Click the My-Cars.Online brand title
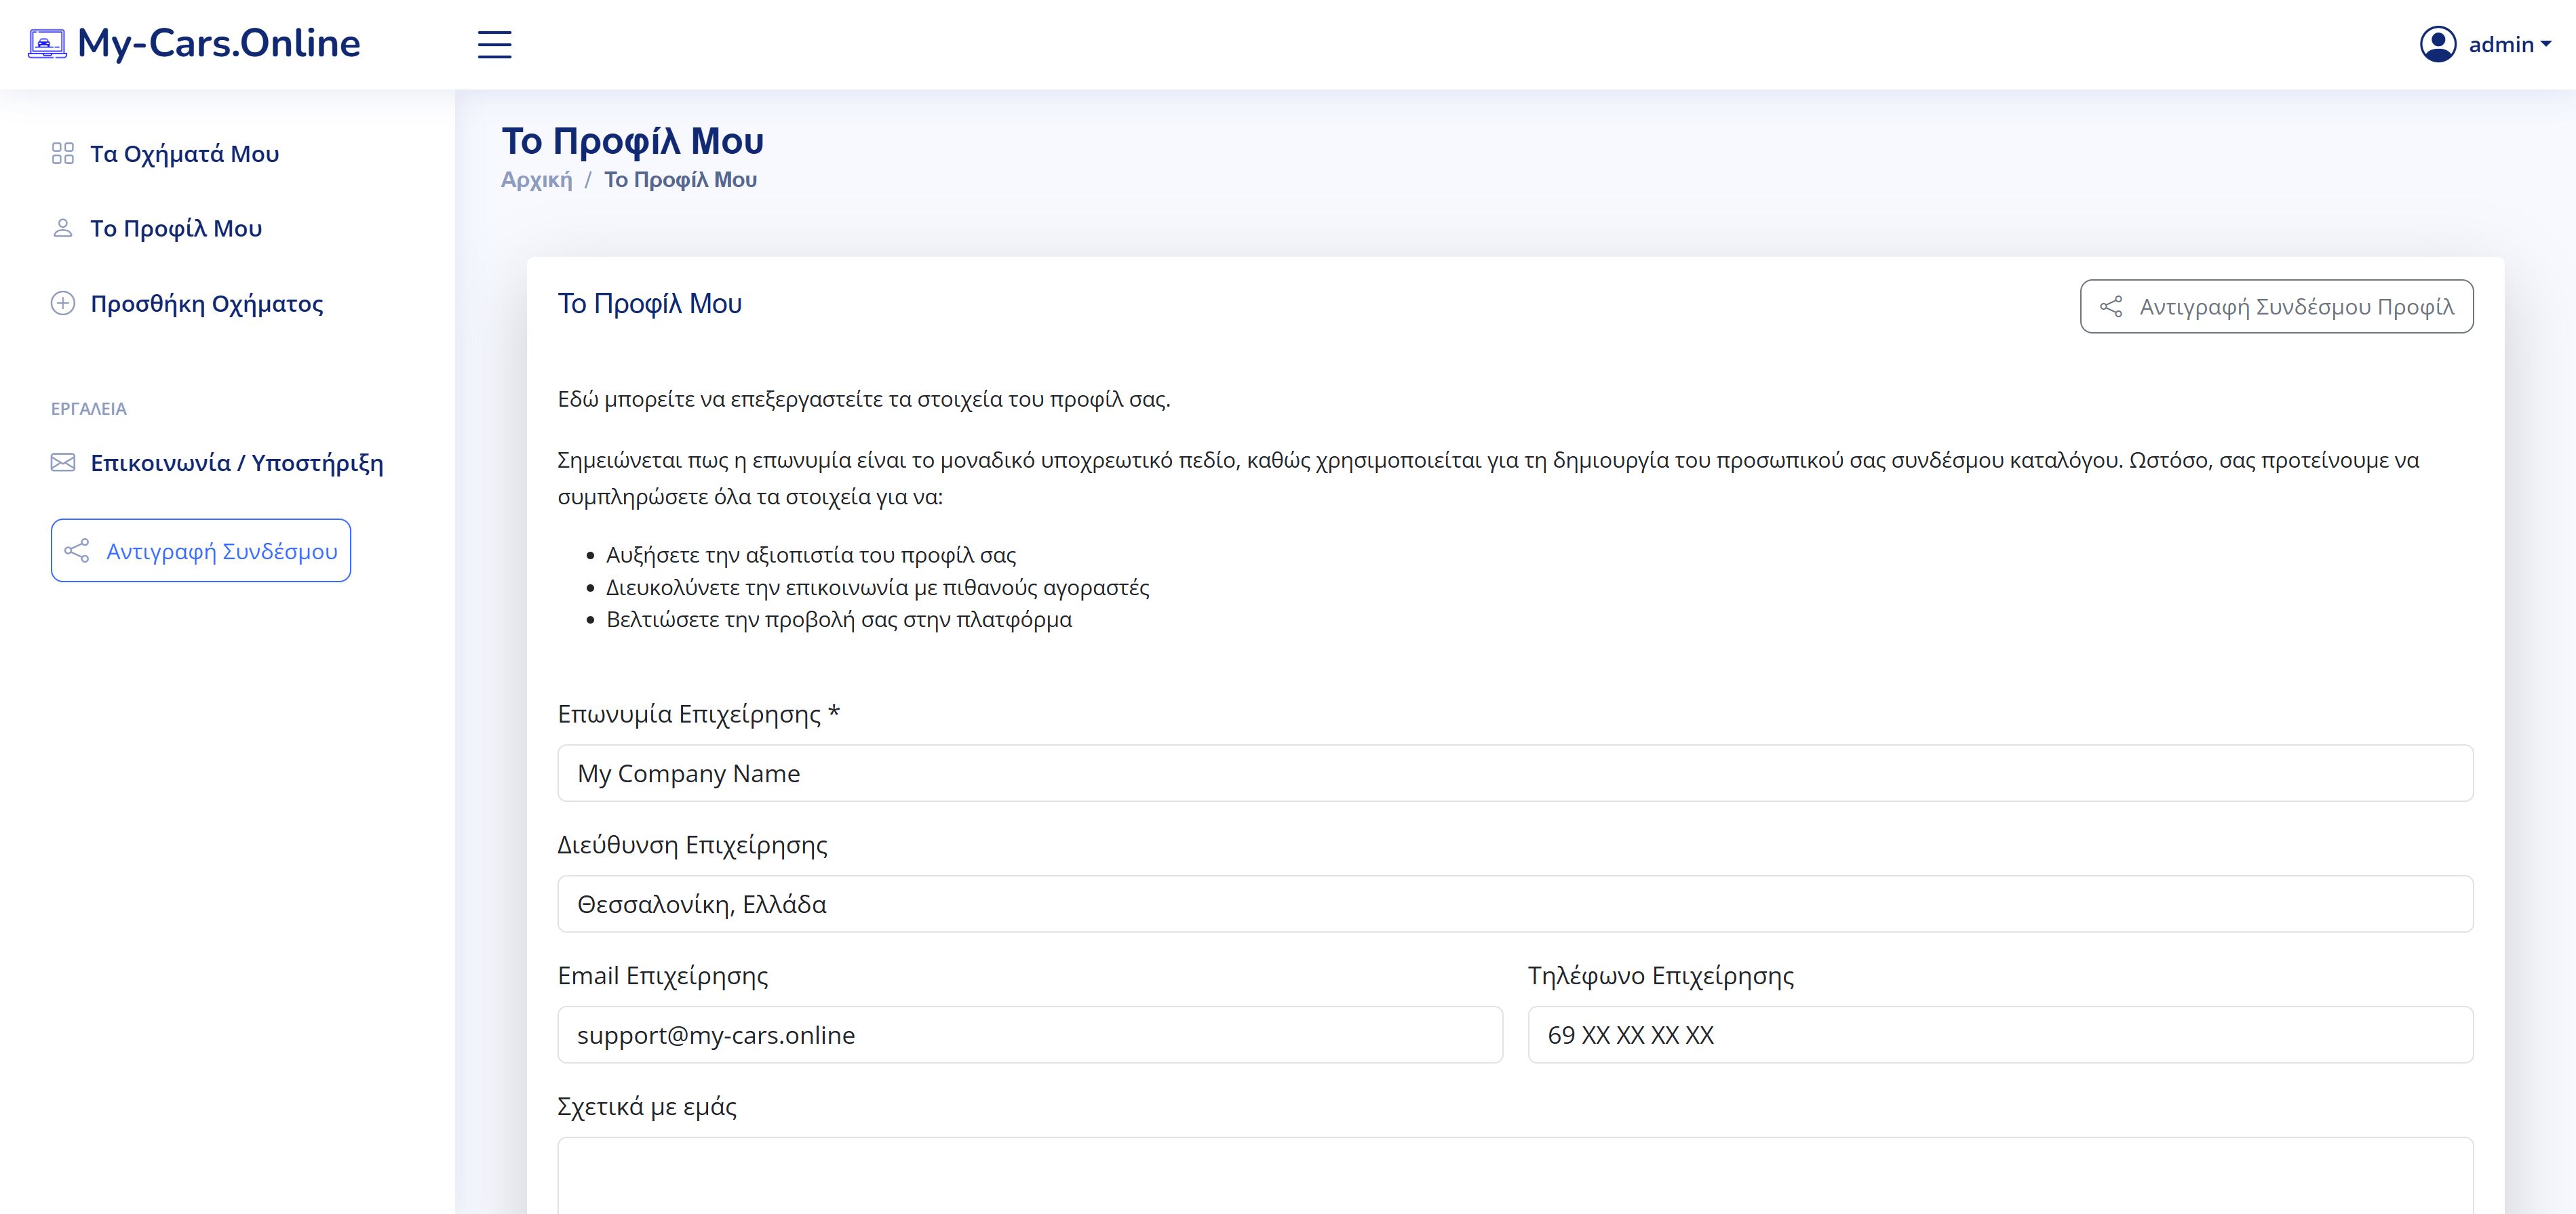Viewport: 2576px width, 1214px height. coord(218,44)
